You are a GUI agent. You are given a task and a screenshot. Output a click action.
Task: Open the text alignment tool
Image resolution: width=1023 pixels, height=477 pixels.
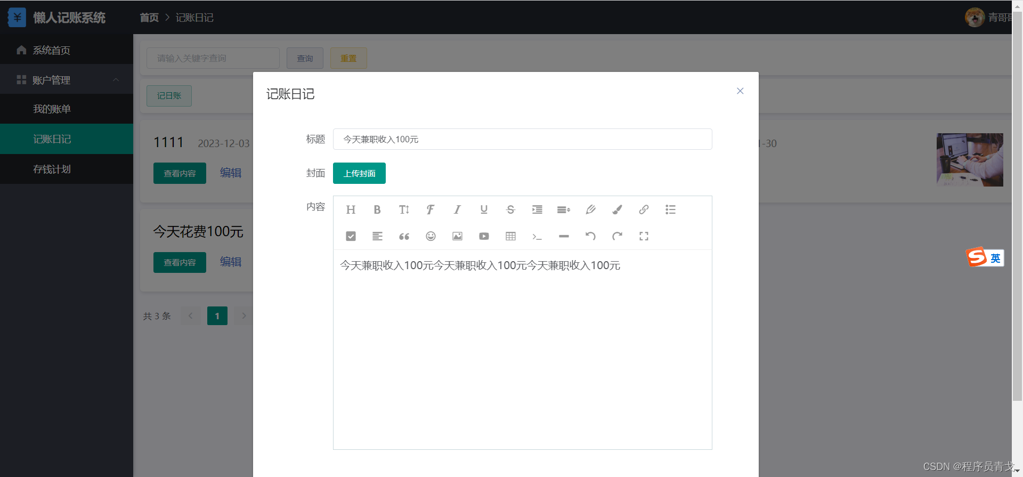click(x=377, y=236)
